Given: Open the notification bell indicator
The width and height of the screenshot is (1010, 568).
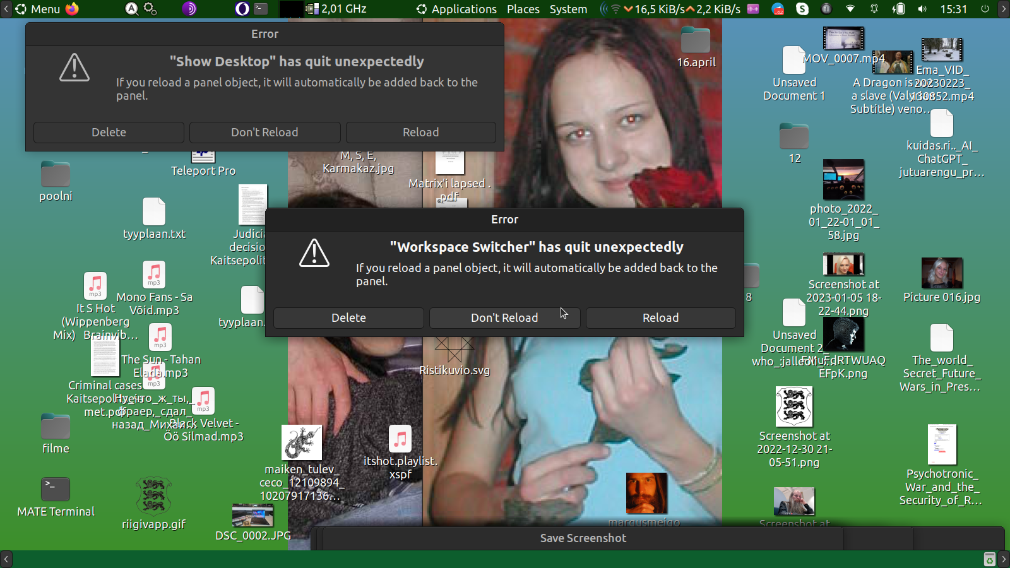Looking at the screenshot, I should pos(874,9).
